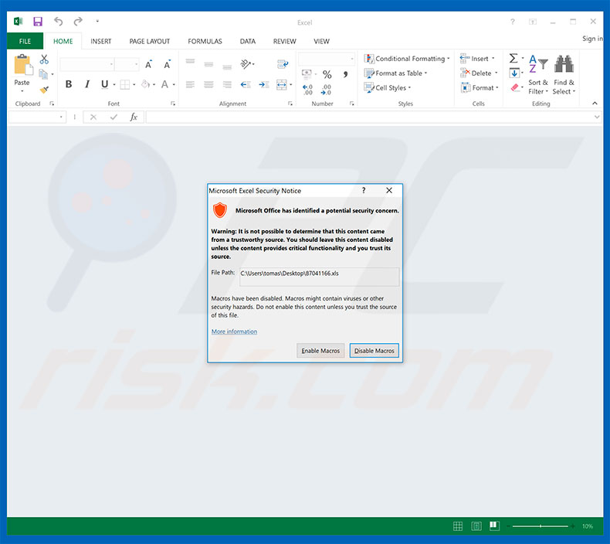Open the Number Format combo box

tap(327, 59)
